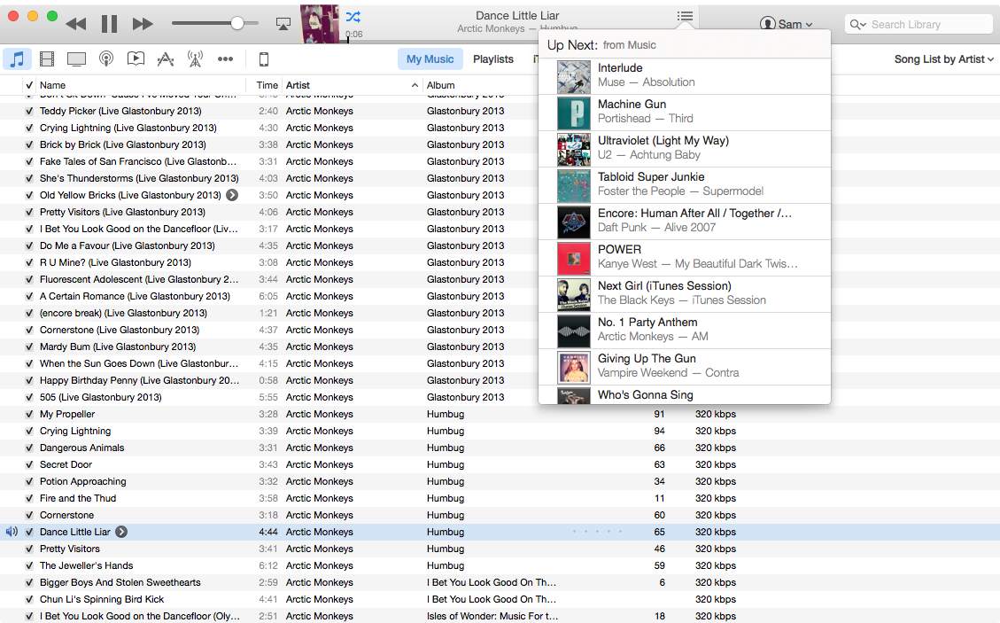Select the Dangerous Animals song row
This screenshot has height=623, width=1000.
(500, 448)
